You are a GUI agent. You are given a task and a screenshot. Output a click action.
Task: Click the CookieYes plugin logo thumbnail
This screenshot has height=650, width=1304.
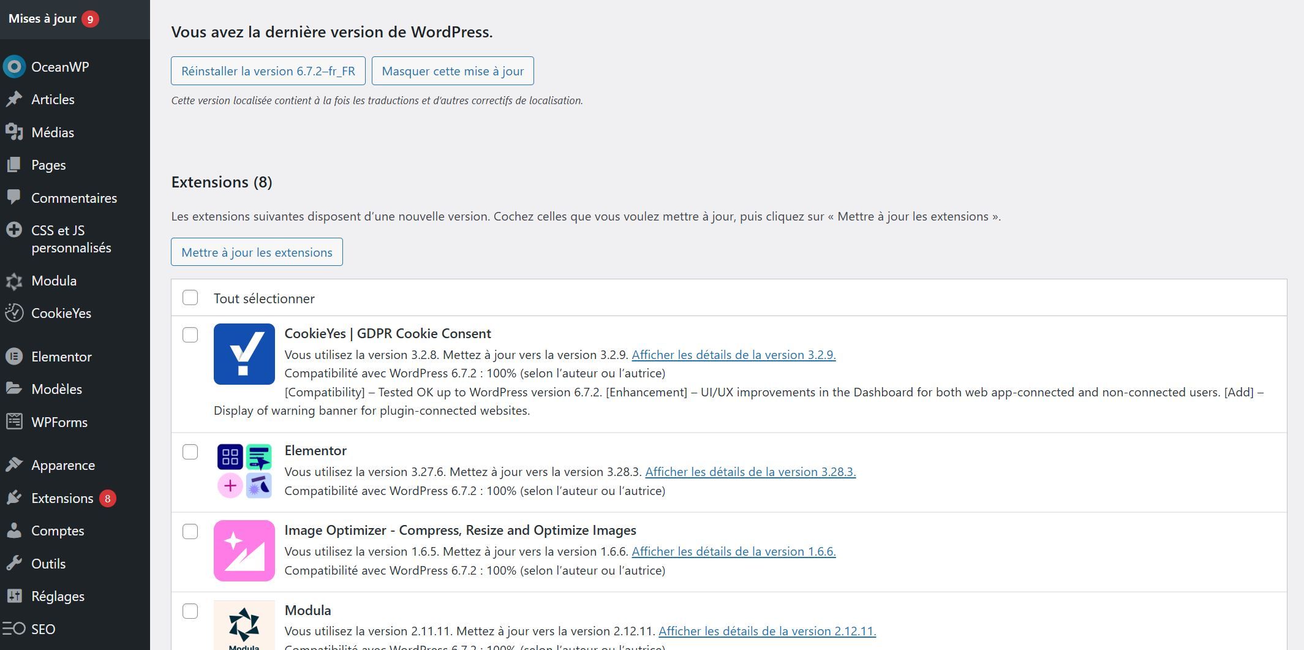[x=244, y=354]
